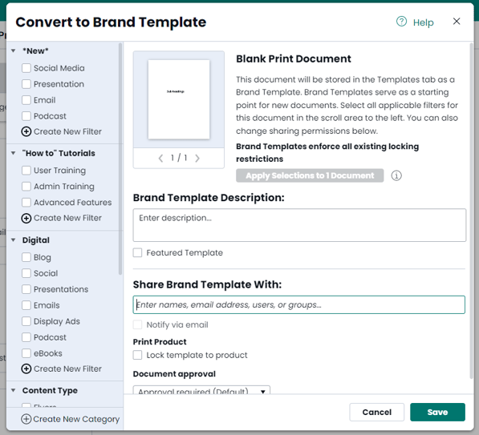Add new filter under Digital category

[62, 369]
